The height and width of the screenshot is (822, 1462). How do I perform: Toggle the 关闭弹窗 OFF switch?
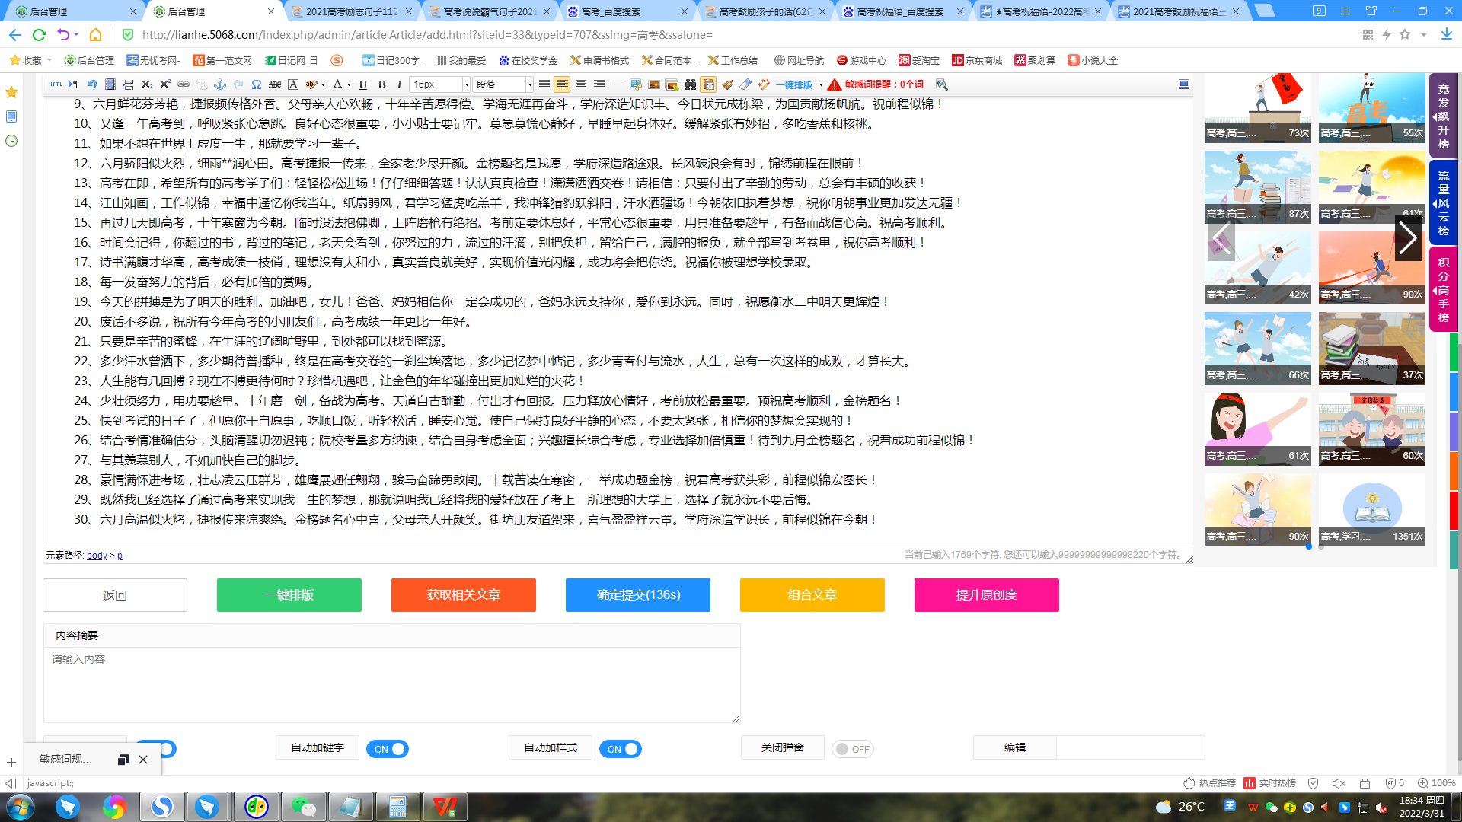coord(852,749)
